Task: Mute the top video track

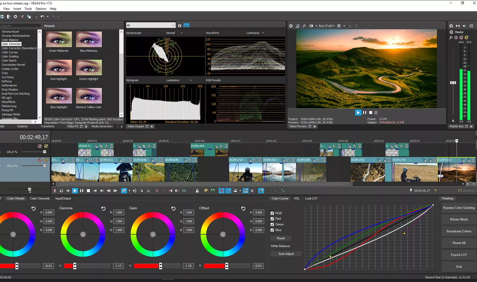Action: pos(40,146)
